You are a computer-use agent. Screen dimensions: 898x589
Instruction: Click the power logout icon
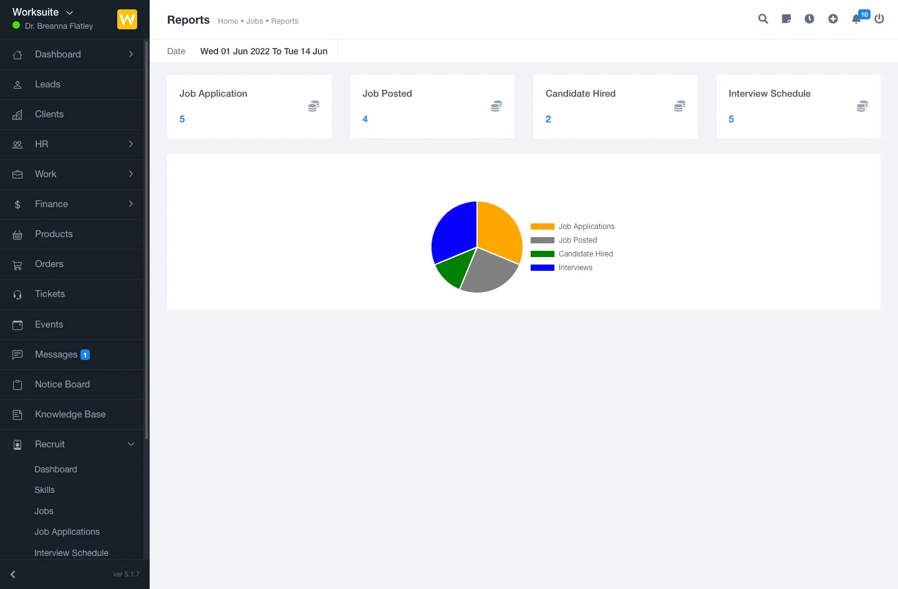(x=879, y=19)
